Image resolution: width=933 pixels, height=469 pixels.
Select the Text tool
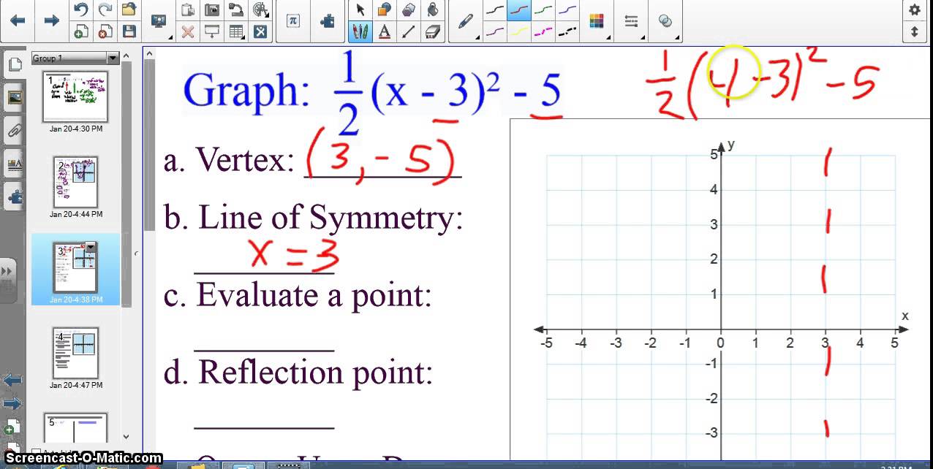384,31
